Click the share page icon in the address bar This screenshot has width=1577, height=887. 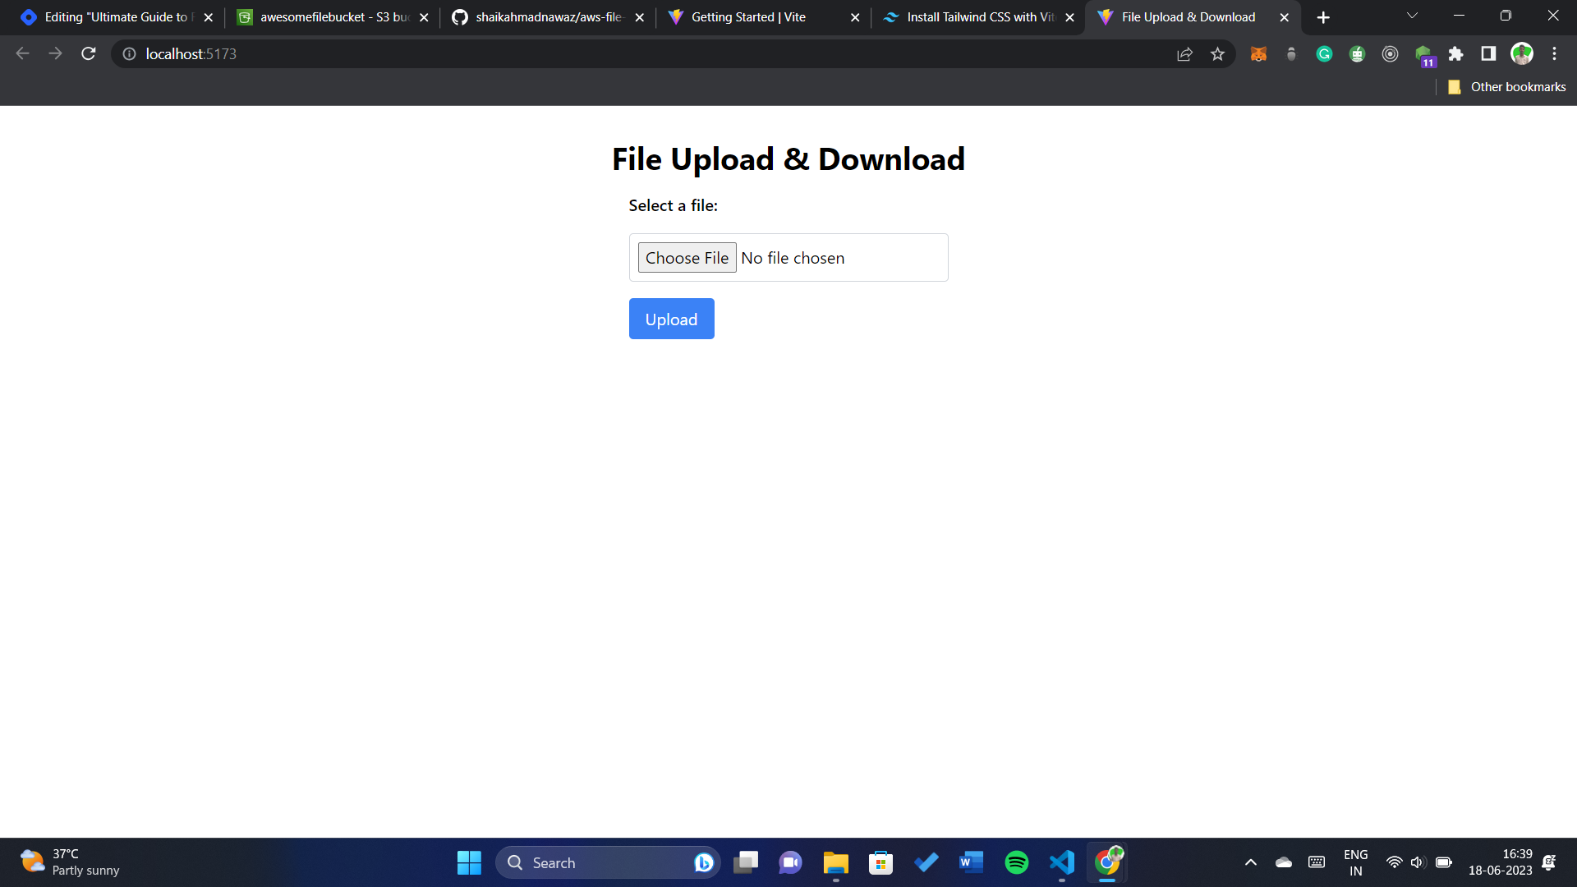pyautogui.click(x=1184, y=54)
